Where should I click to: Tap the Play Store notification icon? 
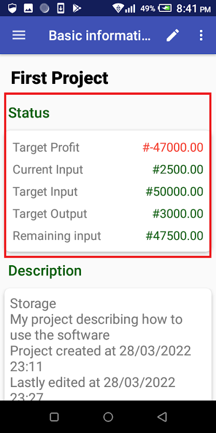[x=77, y=8]
